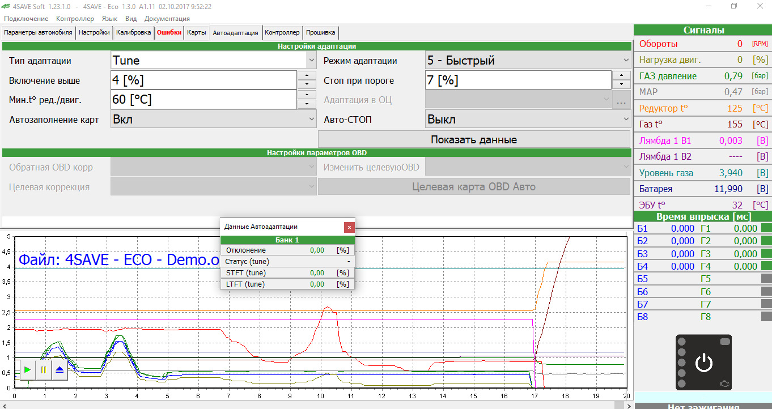This screenshot has height=409, width=772.
Task: Click the Показать данные button
Action: click(x=474, y=139)
